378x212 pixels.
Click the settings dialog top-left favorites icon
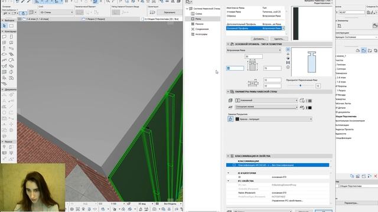[188, 2]
